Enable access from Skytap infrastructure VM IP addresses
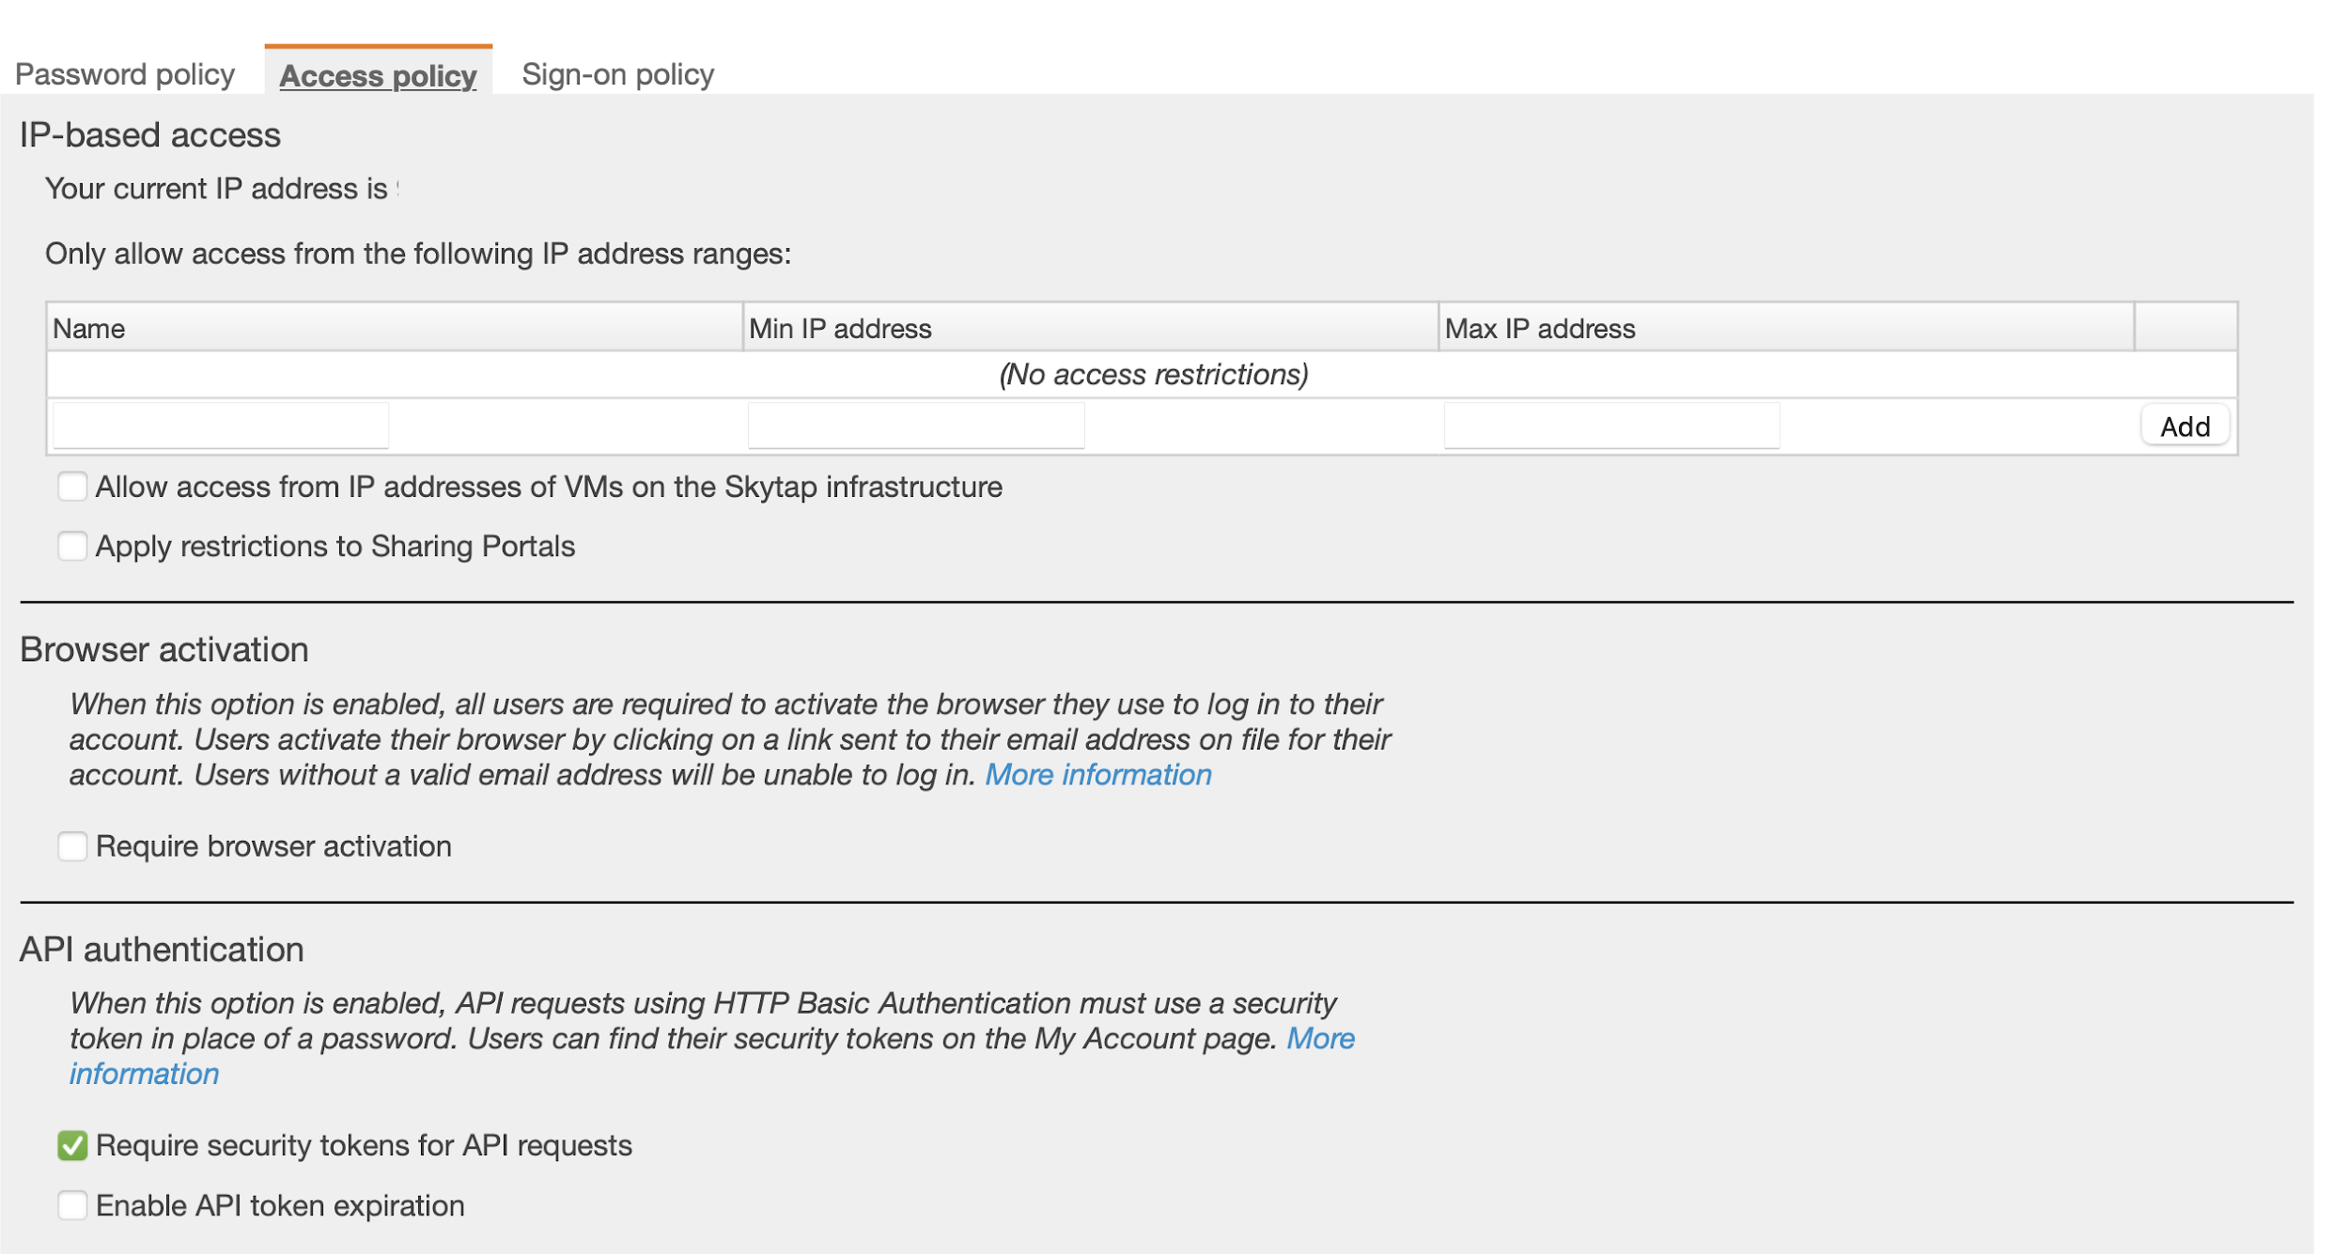This screenshot has height=1254, width=2349. [72, 486]
